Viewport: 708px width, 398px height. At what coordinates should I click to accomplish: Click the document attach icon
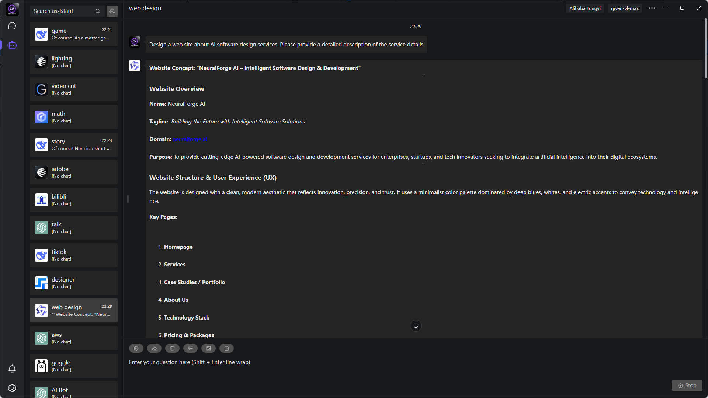[226, 349]
